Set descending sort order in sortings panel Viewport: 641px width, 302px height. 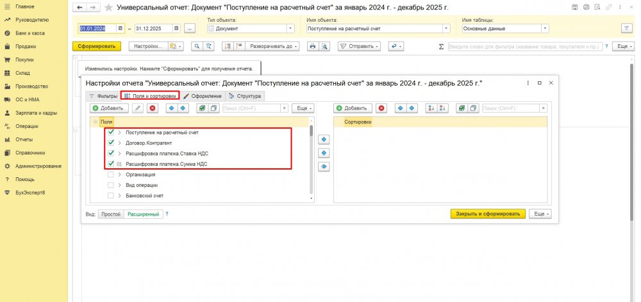point(443,108)
